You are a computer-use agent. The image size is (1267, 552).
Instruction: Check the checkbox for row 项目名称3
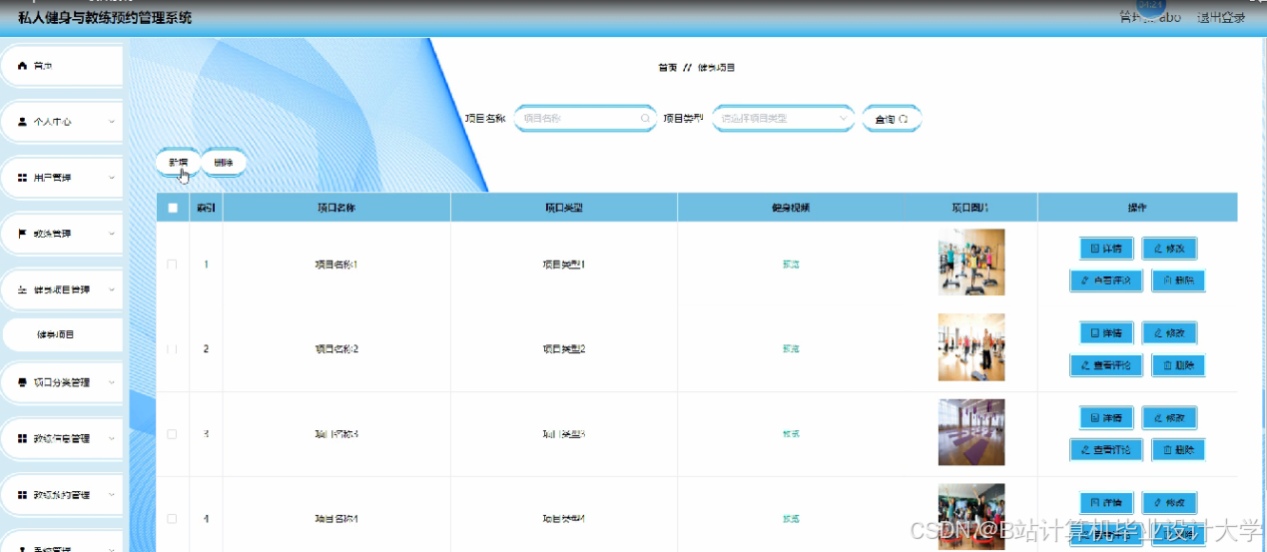[173, 434]
